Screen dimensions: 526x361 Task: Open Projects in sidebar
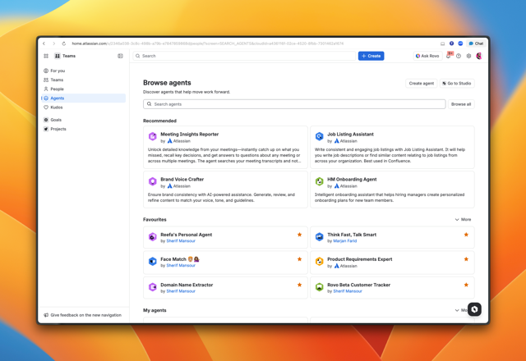pos(83,129)
